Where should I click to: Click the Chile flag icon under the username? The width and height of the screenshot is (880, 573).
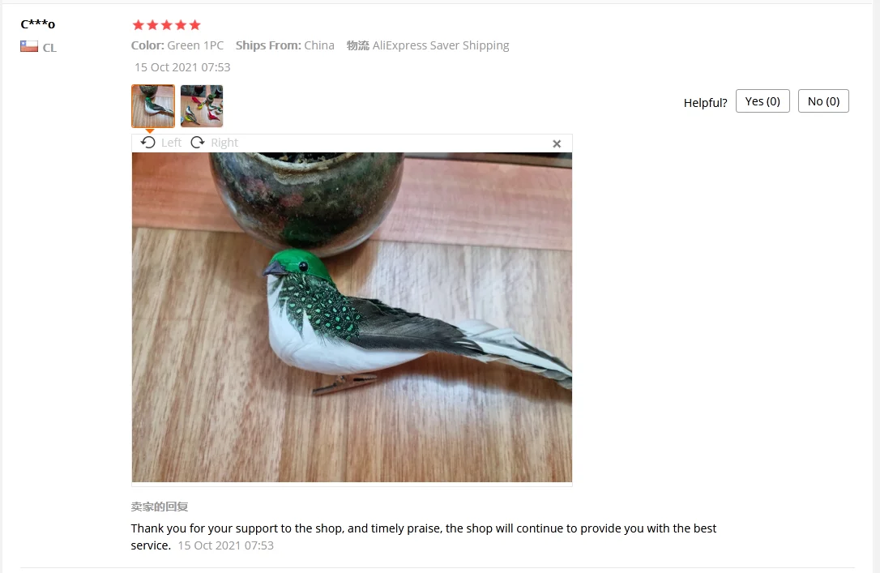(29, 46)
